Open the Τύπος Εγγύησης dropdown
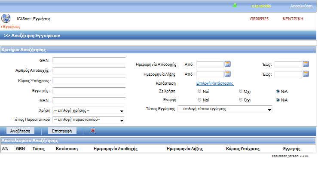The width and height of the screenshot is (318, 169). [225, 109]
